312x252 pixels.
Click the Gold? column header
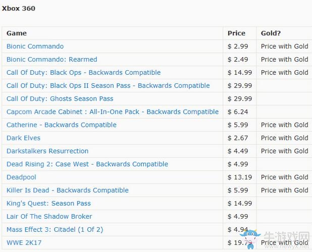271,33
